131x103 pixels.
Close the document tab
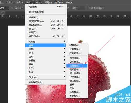point(3,13)
